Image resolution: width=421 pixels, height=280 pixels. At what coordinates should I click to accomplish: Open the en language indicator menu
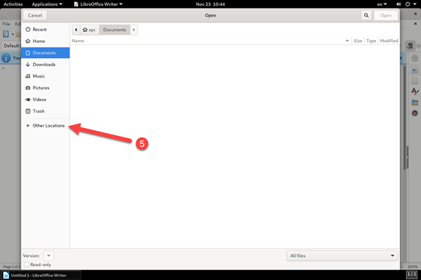click(382, 4)
